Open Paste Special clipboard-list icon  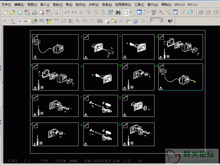(103, 12)
